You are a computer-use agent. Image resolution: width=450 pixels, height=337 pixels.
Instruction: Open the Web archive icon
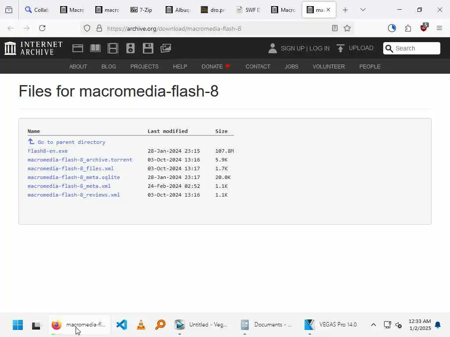tap(78, 48)
